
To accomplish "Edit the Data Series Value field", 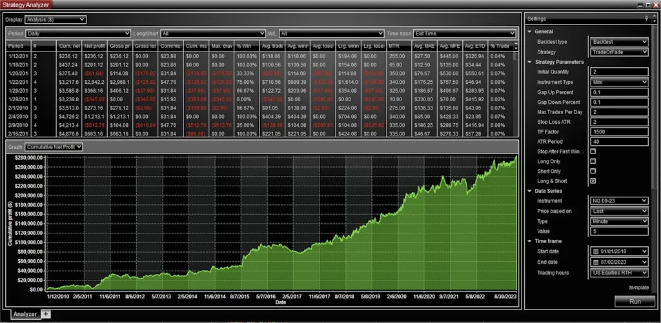I will [x=619, y=231].
